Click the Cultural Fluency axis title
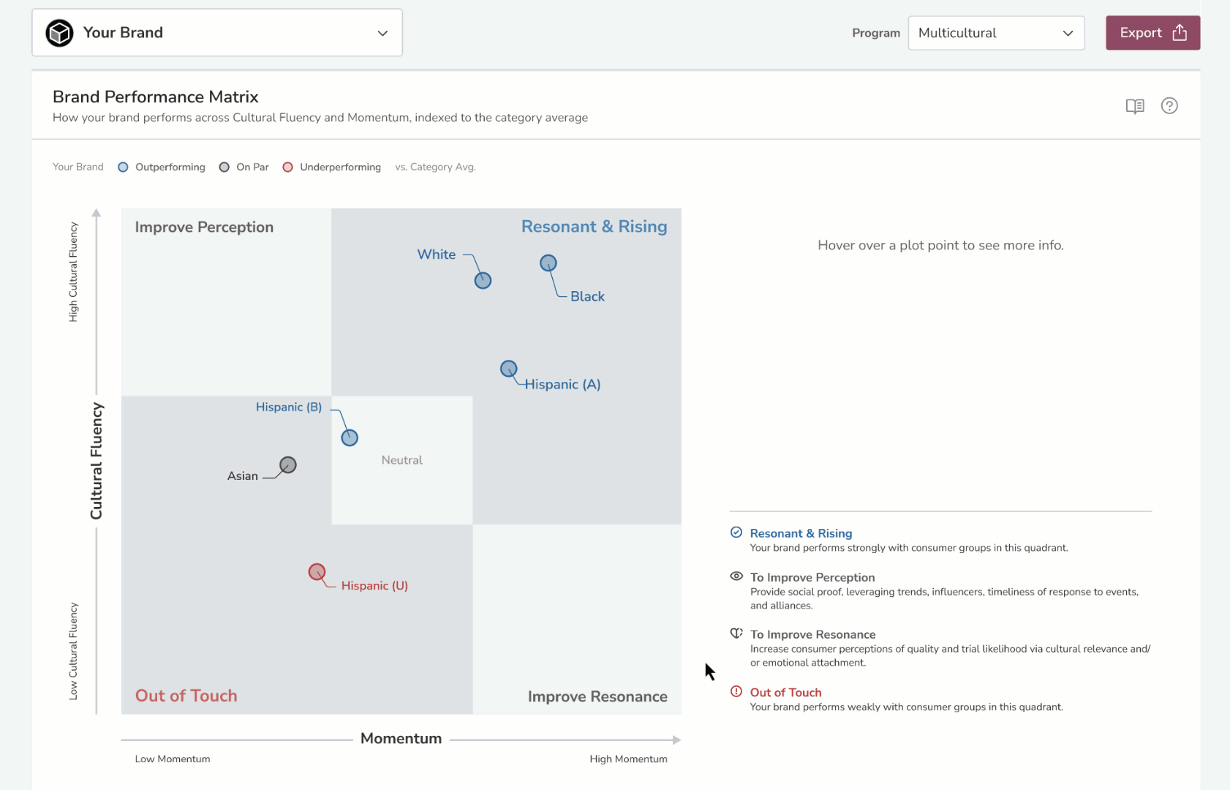The image size is (1230, 790). [97, 461]
